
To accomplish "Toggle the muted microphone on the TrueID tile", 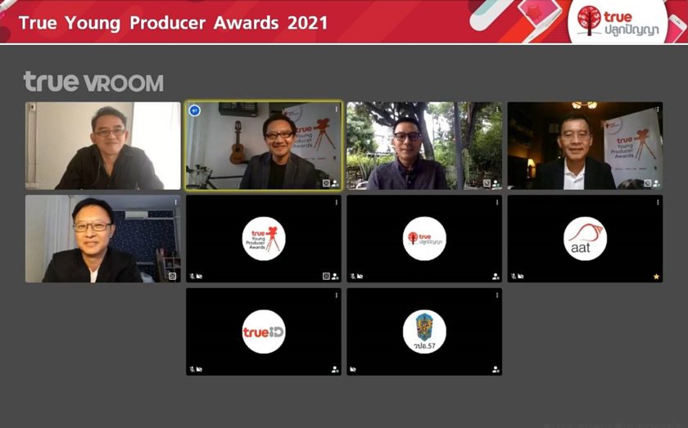I will 192,369.
